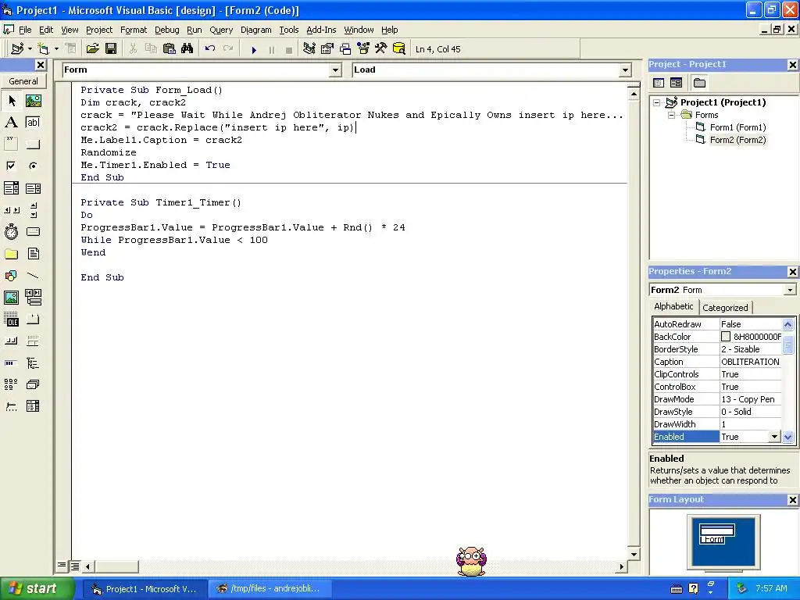
Task: Select the Line control tool
Action: pos(33,276)
